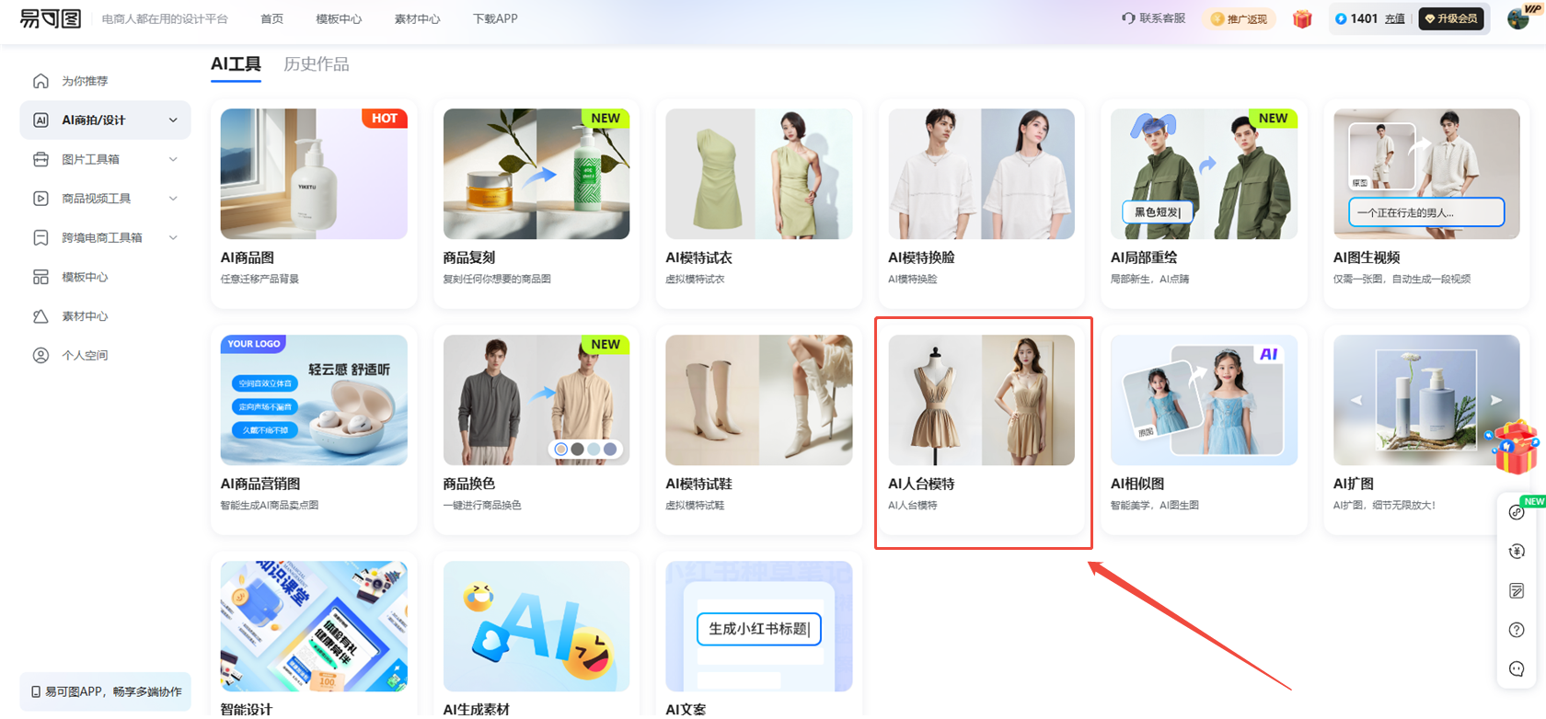Click the 易可图 logo
Viewport: 1546px width, 719px height.
(x=51, y=18)
